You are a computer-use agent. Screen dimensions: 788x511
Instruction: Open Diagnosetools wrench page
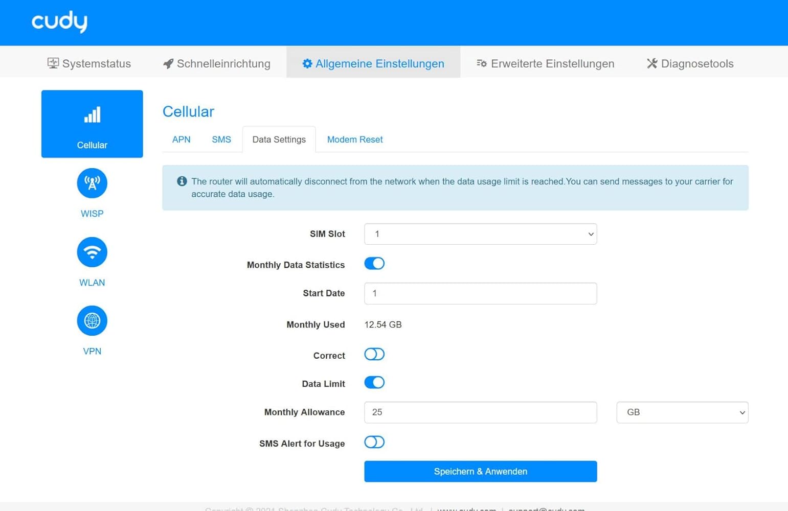pyautogui.click(x=690, y=63)
